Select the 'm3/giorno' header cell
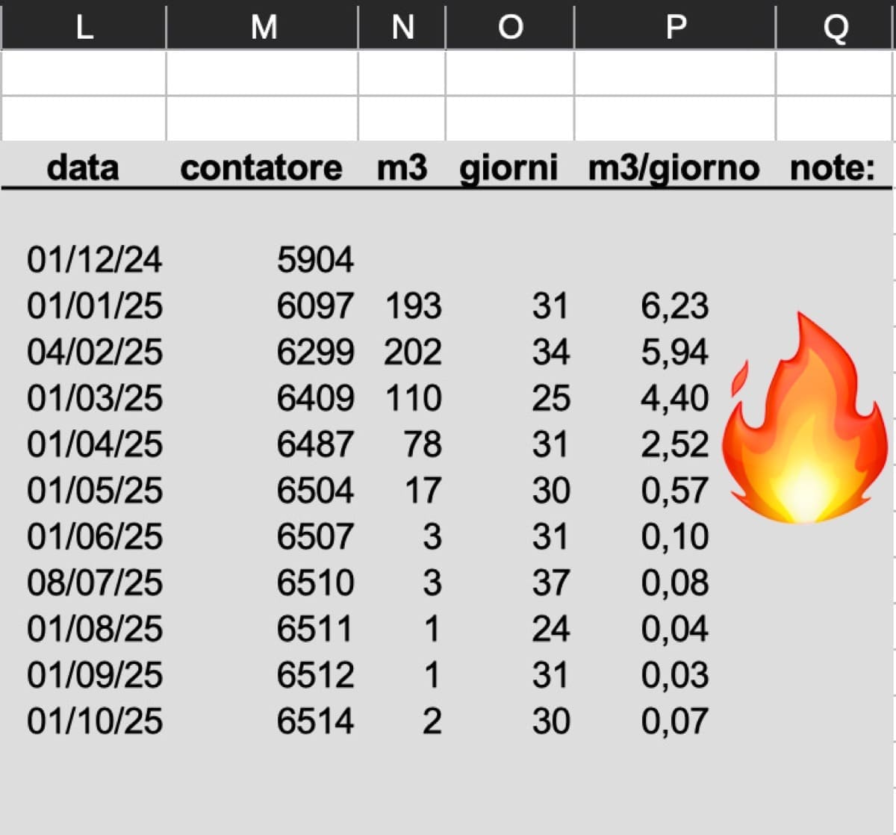Screen dimensions: 896x835 [673, 167]
